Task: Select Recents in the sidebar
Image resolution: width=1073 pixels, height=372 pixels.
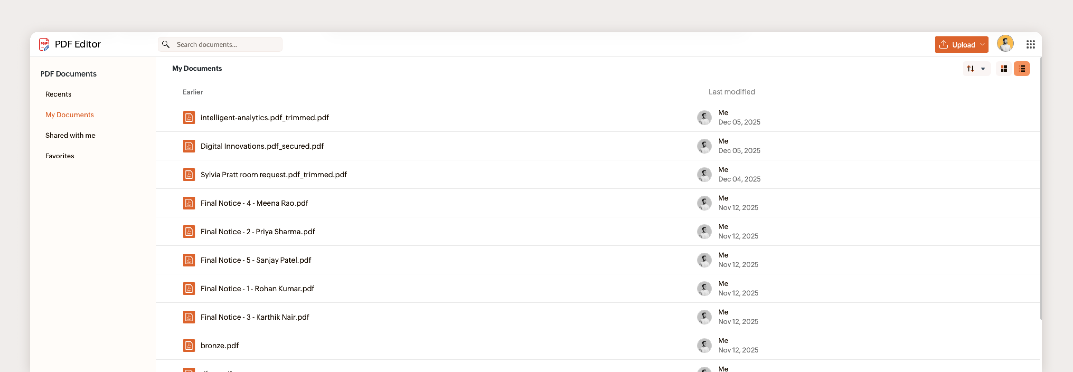Action: click(x=58, y=94)
